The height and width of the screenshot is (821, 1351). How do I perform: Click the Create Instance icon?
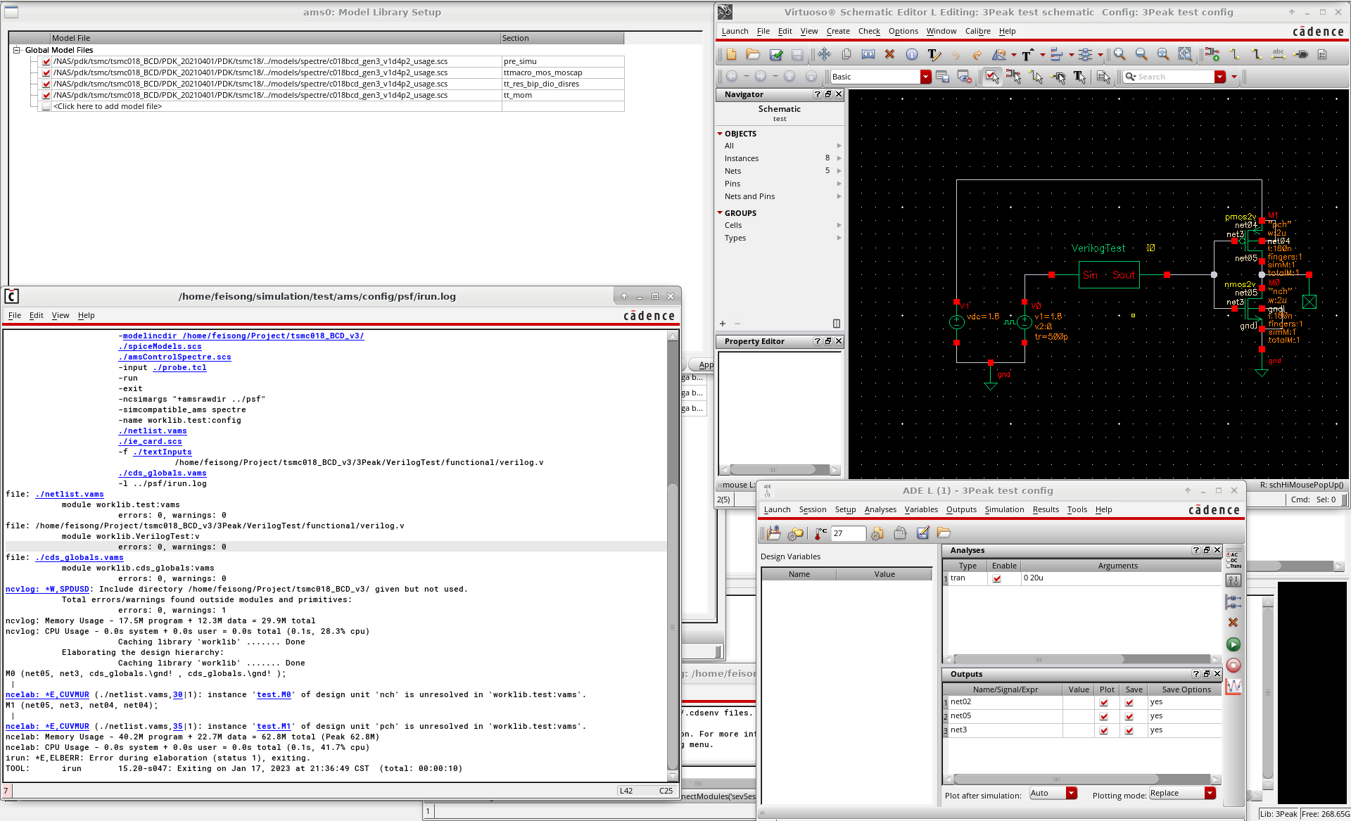click(x=1212, y=54)
